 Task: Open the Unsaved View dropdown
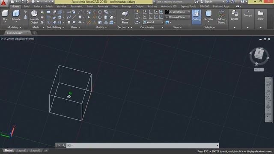(x=178, y=17)
